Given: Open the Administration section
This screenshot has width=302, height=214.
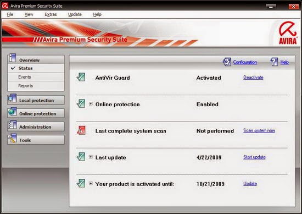Looking at the screenshot, I should coord(36,127).
